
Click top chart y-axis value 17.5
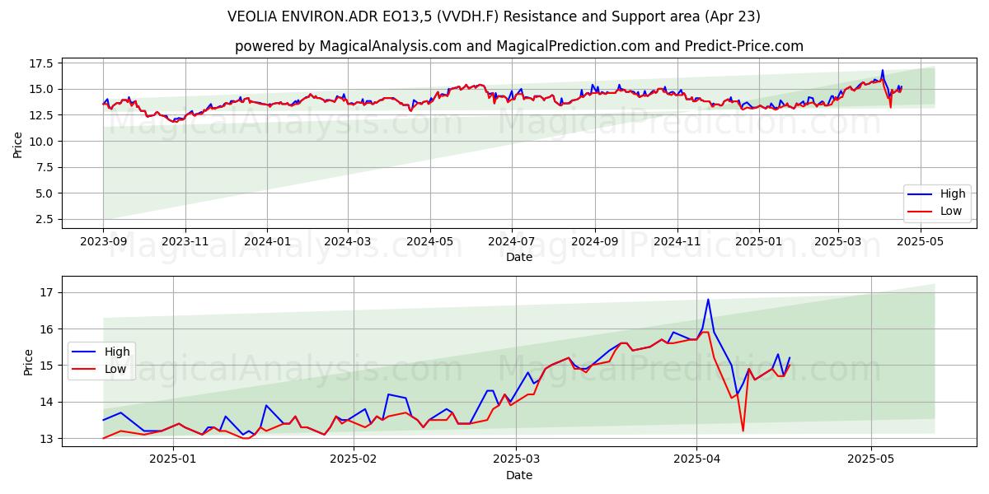point(40,63)
